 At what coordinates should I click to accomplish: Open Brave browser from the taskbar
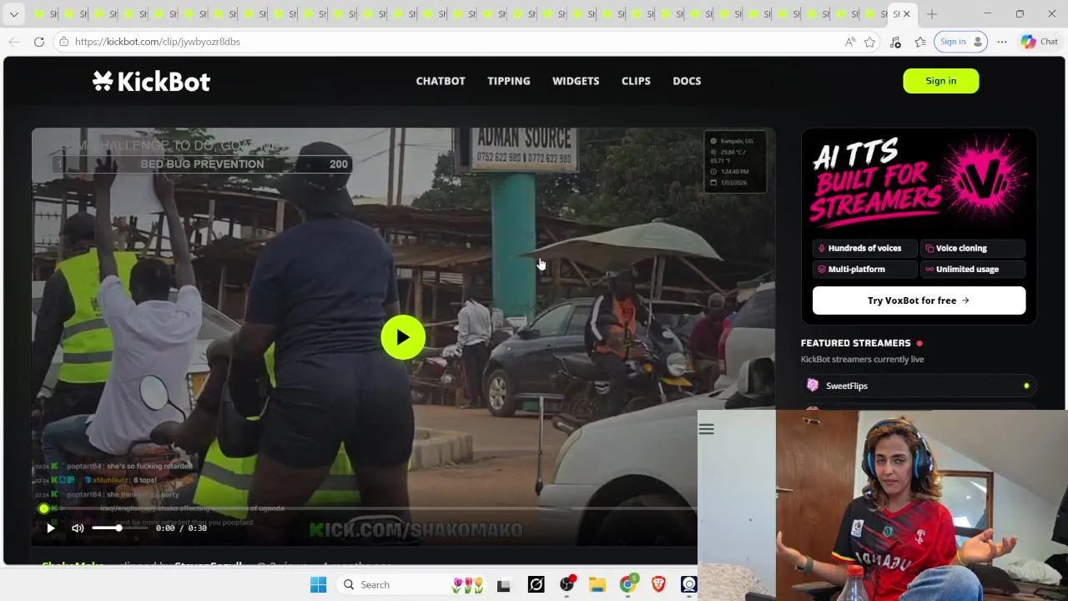point(658,585)
